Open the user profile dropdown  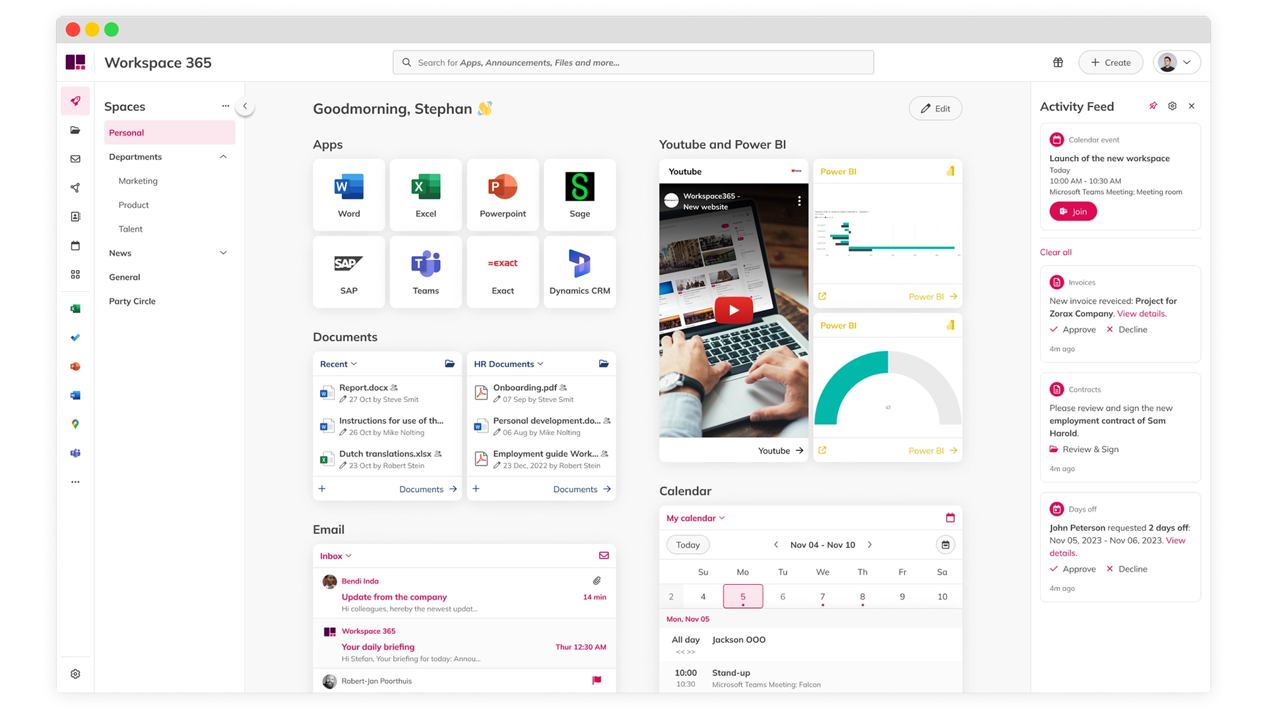[1177, 62]
